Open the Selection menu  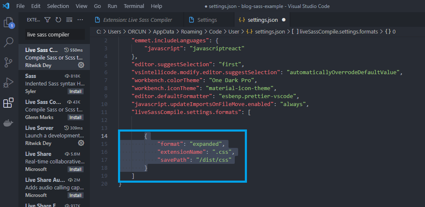(58, 6)
